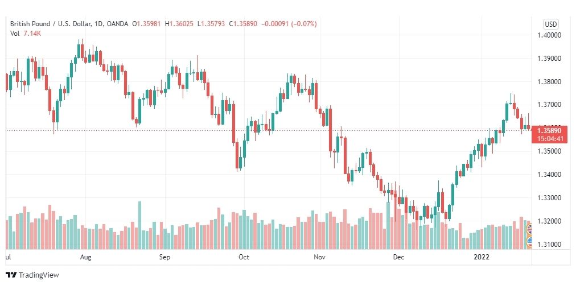Click the tallest green volume bar in late August

click(139, 225)
